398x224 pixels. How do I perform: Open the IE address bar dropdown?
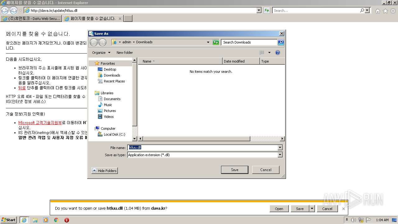click(259, 10)
